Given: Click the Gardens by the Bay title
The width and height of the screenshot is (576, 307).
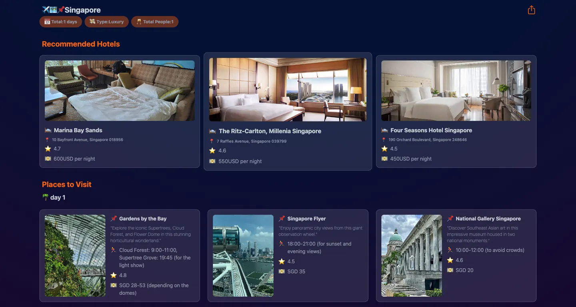Looking at the screenshot, I should click(x=143, y=219).
